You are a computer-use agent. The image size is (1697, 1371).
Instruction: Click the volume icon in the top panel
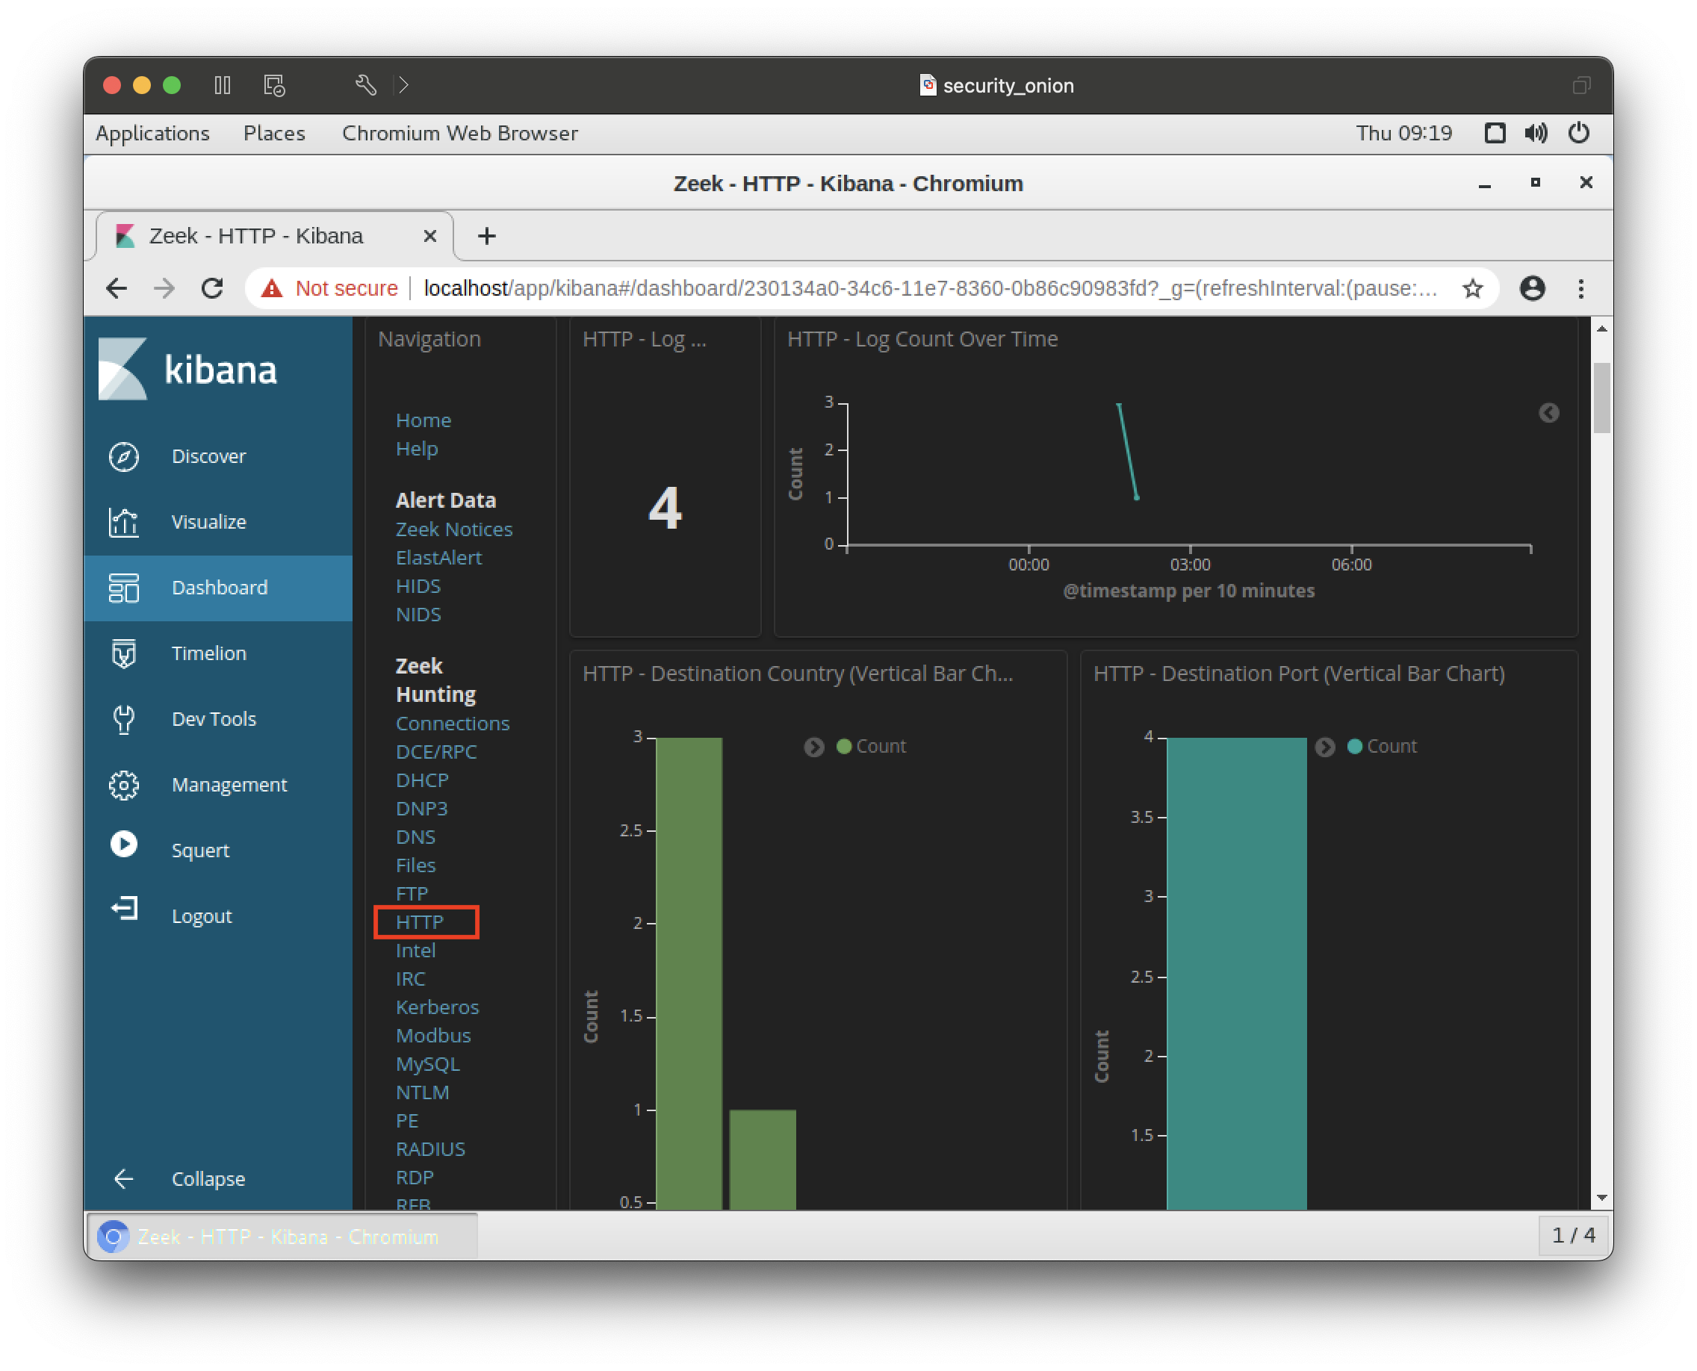[1536, 133]
